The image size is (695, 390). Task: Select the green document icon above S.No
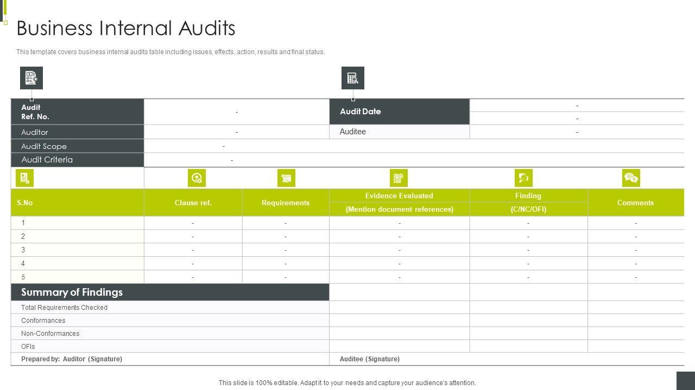(24, 178)
